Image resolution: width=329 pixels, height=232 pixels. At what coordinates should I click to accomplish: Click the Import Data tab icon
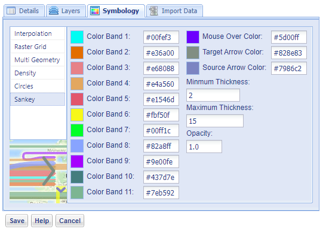(153, 11)
